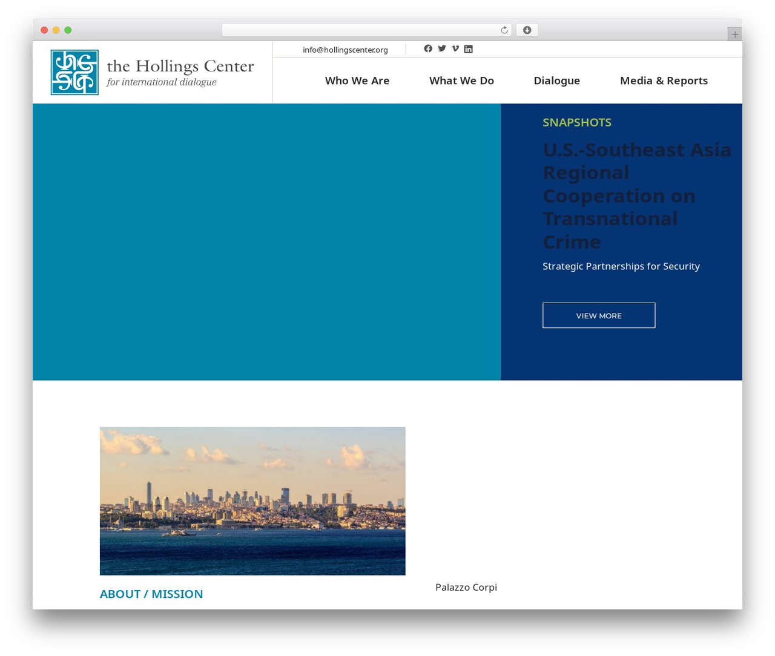Reload the page with refresh icon

[x=504, y=30]
